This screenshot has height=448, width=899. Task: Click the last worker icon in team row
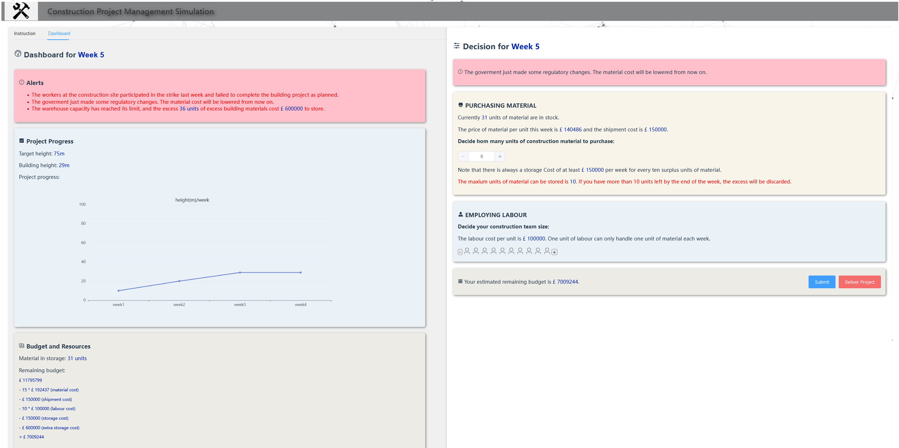[547, 251]
